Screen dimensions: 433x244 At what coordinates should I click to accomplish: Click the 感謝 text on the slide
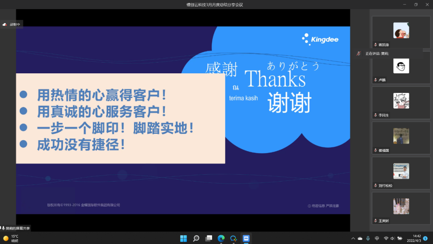pos(221,69)
